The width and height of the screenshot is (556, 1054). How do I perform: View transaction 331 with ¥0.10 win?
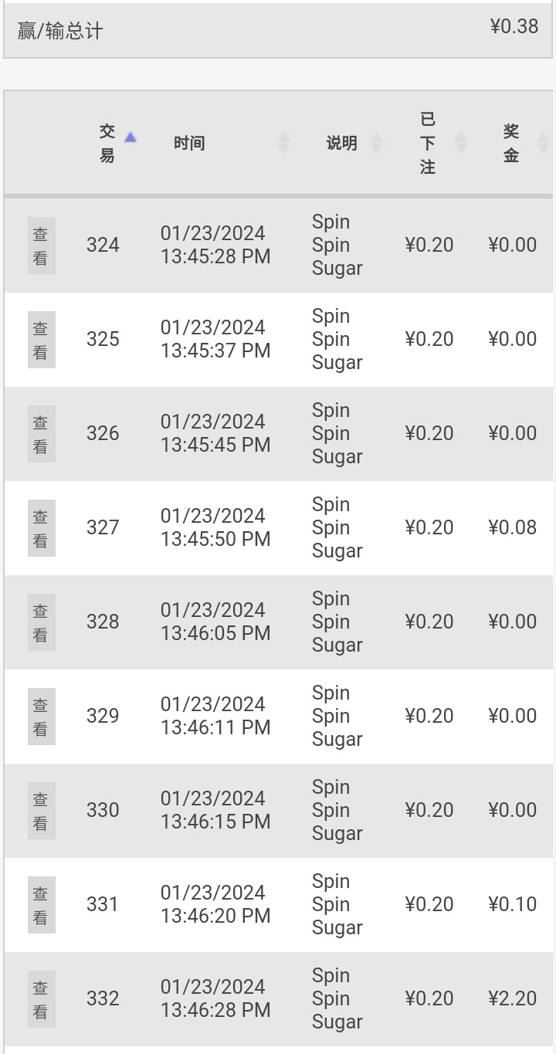(41, 905)
